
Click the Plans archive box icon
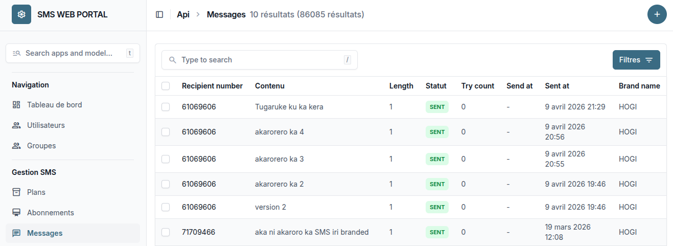16,192
